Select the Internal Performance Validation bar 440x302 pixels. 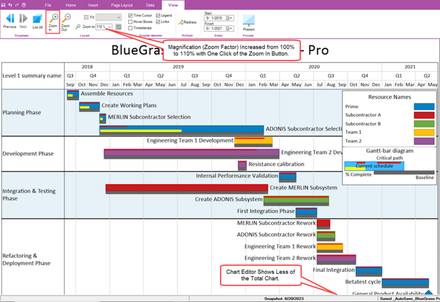point(288,177)
